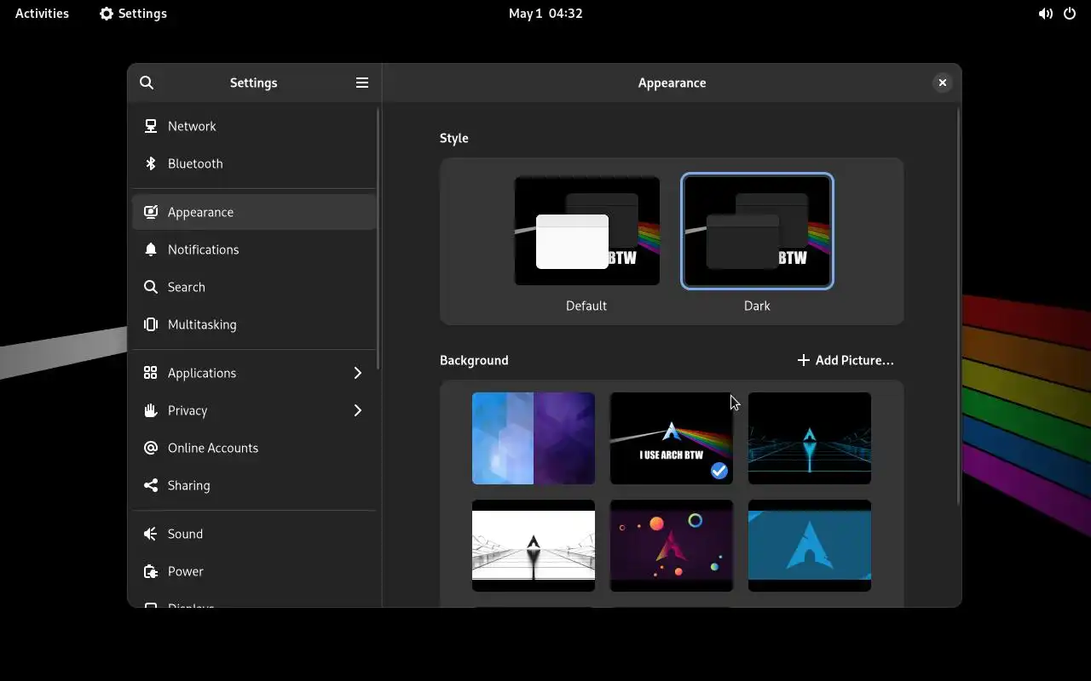The height and width of the screenshot is (681, 1091).
Task: Open the Bluetooth settings panel
Action: pyautogui.click(x=254, y=163)
